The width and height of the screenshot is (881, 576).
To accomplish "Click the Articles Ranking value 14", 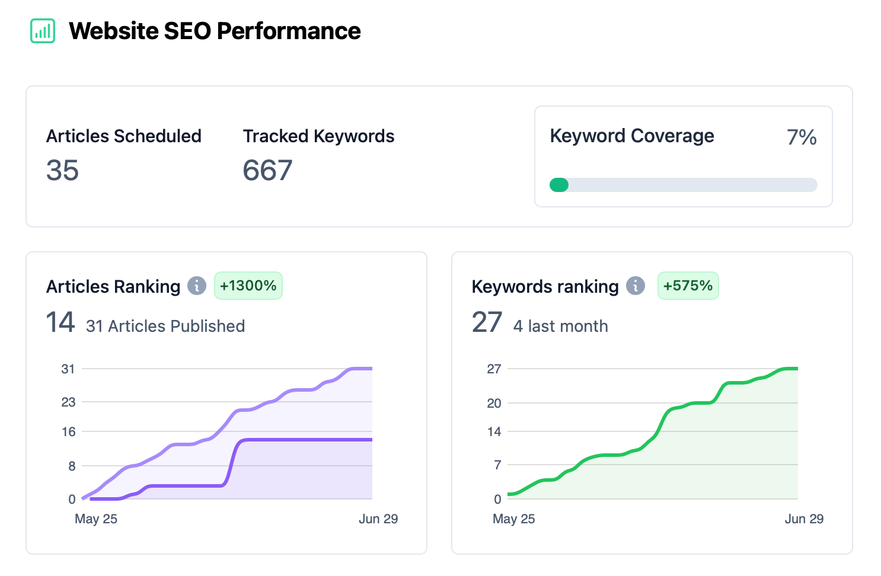I will [x=60, y=322].
